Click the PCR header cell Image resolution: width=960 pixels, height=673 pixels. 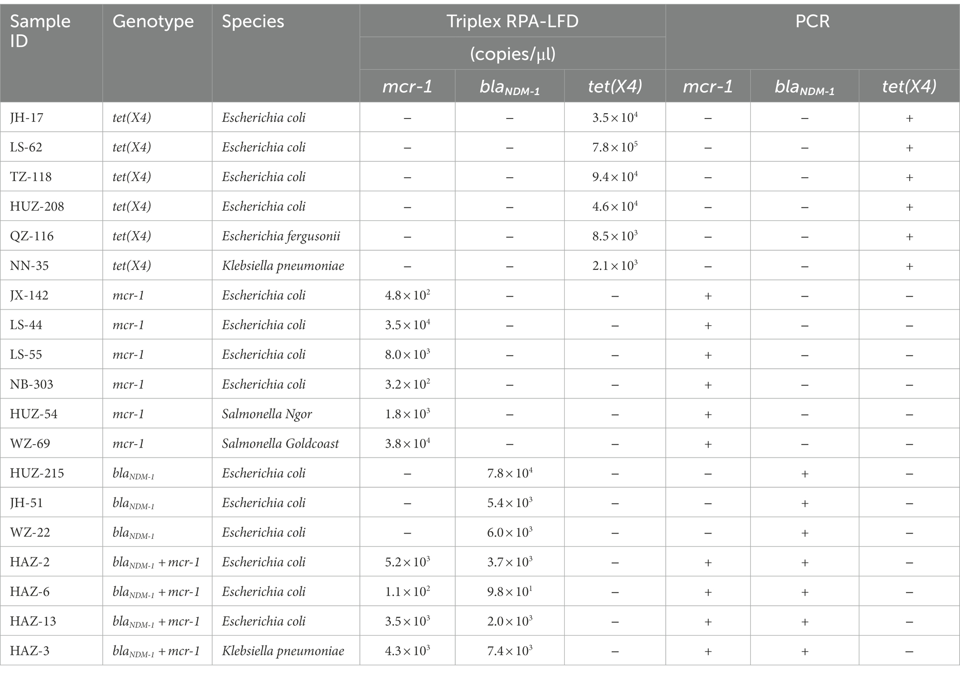coord(812,21)
